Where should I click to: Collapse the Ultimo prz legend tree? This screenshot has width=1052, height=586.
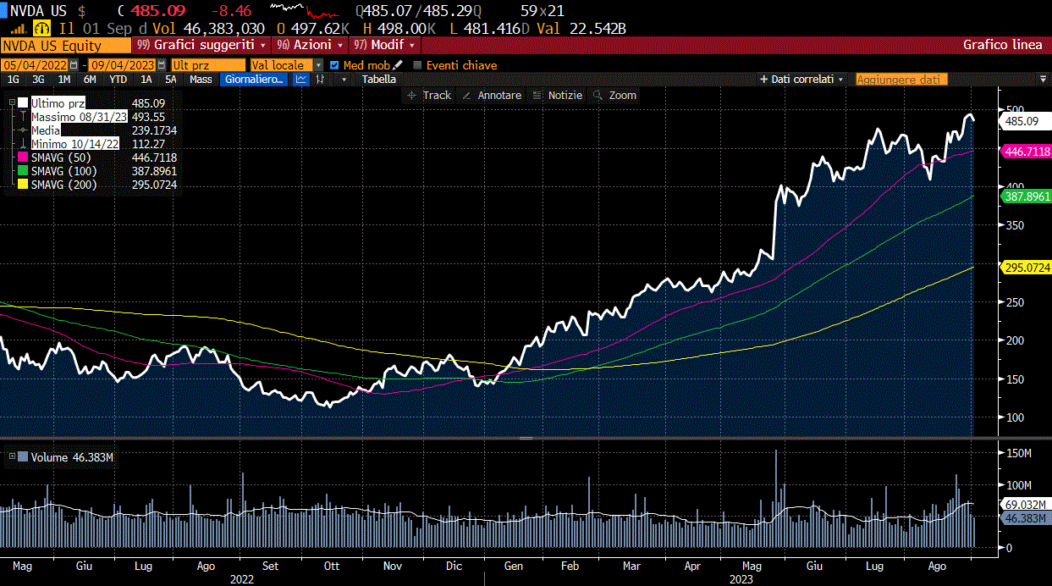tap(12, 103)
